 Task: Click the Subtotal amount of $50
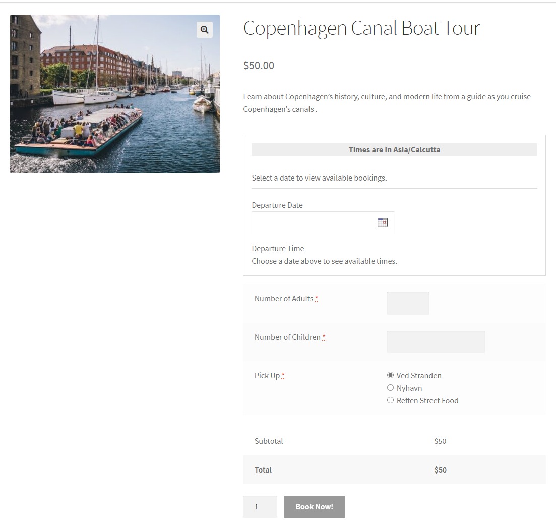pos(440,441)
